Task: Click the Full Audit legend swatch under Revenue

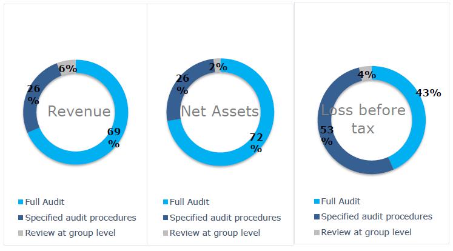Action: (21, 202)
